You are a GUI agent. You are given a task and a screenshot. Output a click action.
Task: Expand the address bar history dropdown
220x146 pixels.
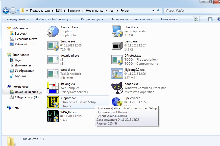pyautogui.click(x=153, y=11)
